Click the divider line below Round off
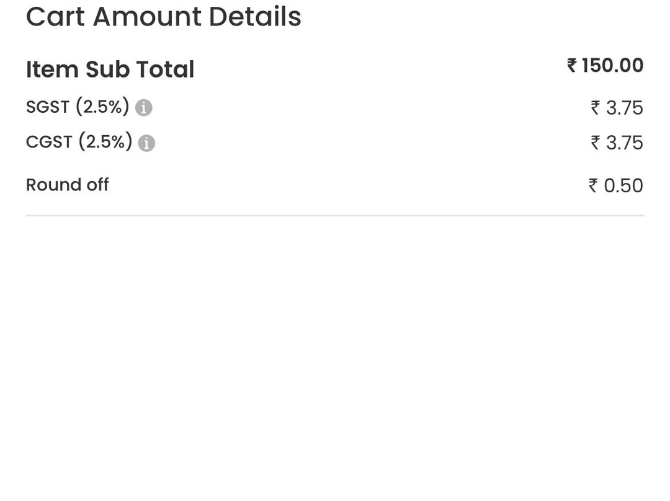670x501 pixels. [x=335, y=216]
